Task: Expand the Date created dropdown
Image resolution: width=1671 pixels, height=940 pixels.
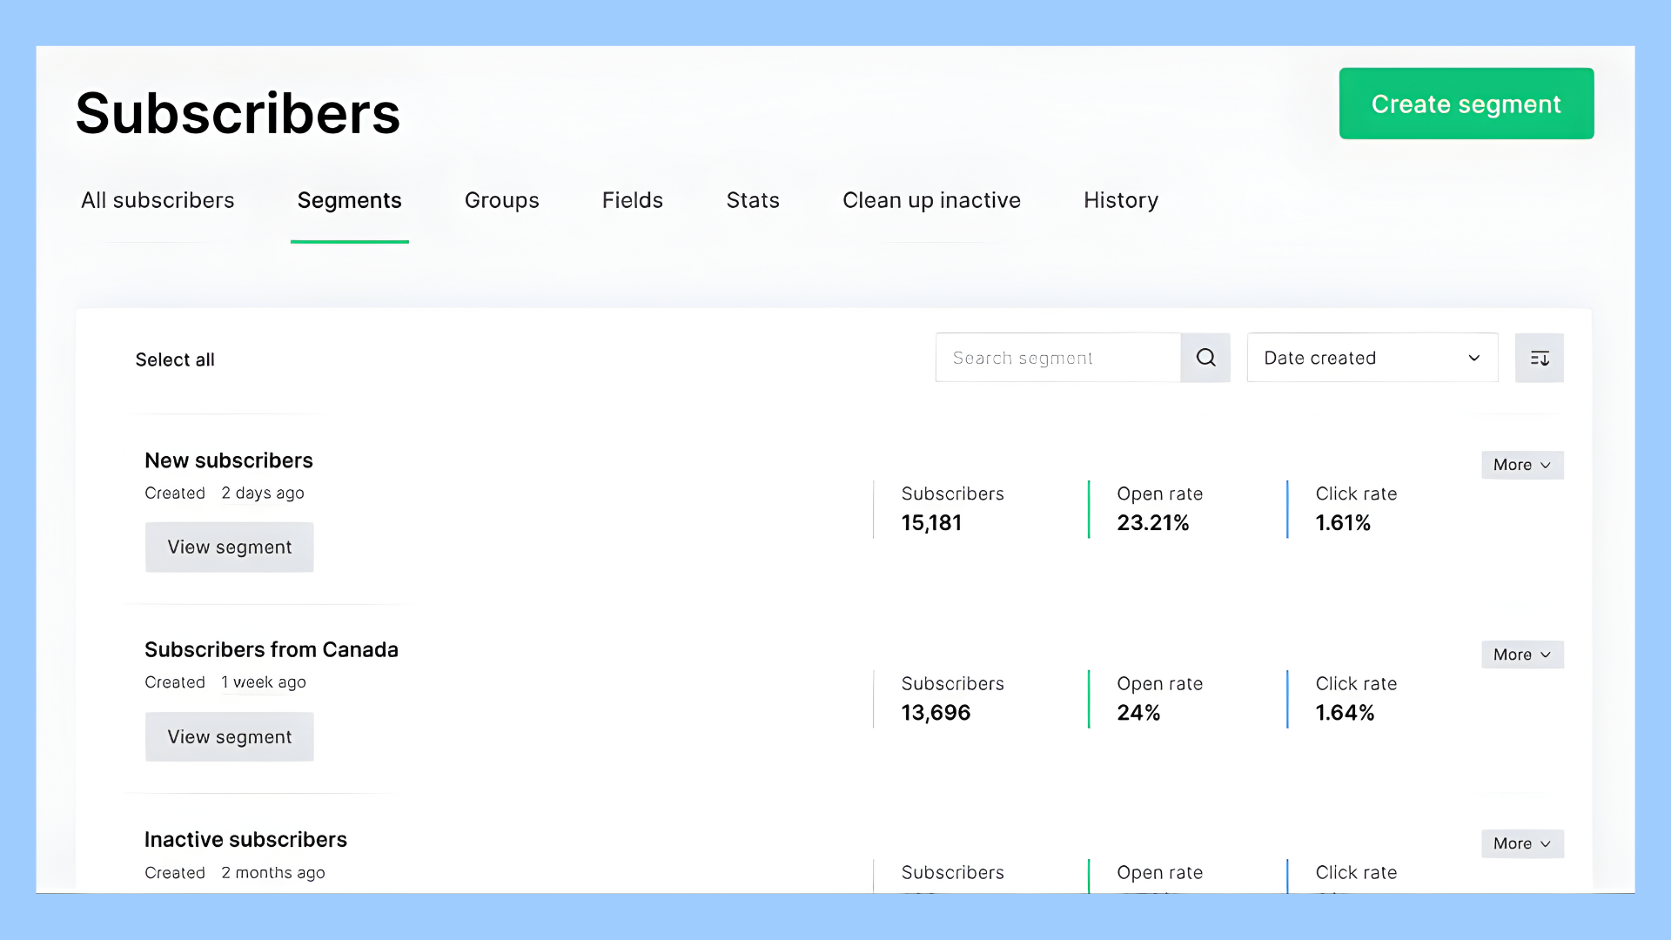Action: (1372, 358)
